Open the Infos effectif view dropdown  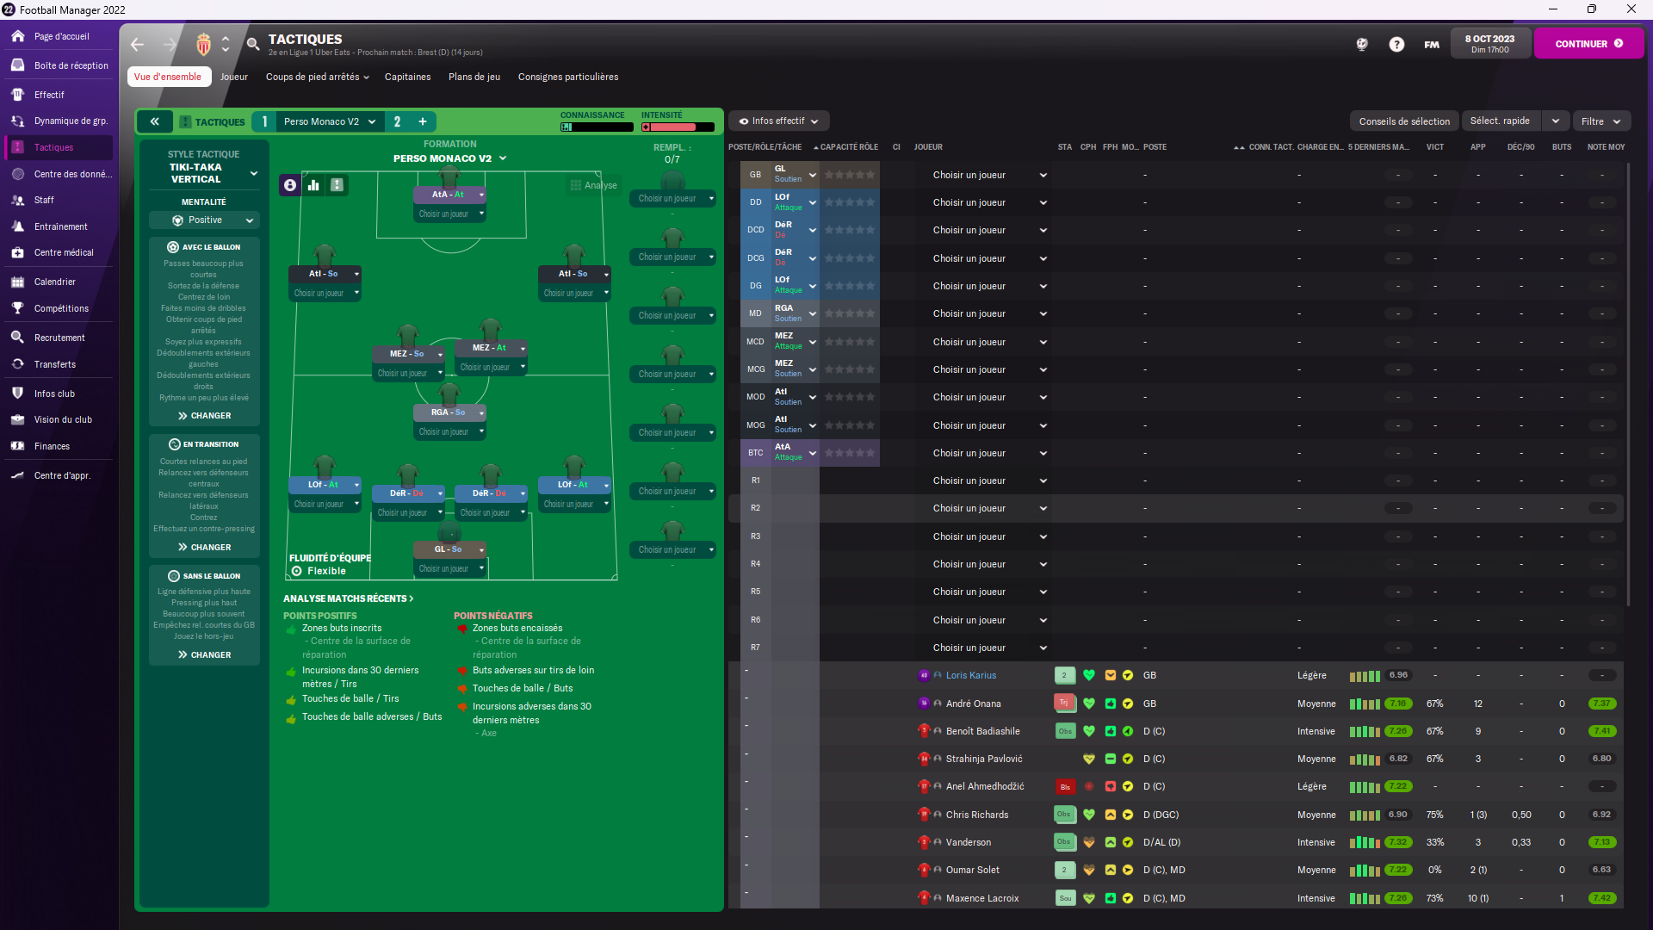[778, 121]
